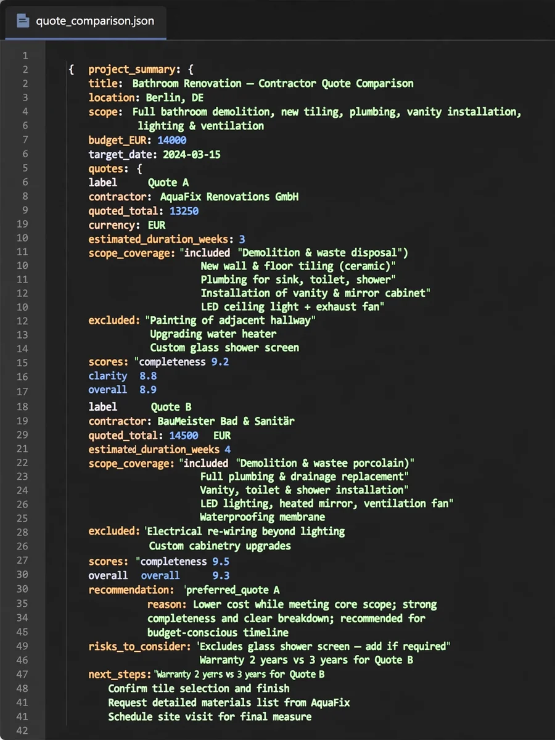This screenshot has width=555, height=740.
Task: Click 'Custom cabinetry upgrades' line
Action: click(220, 546)
